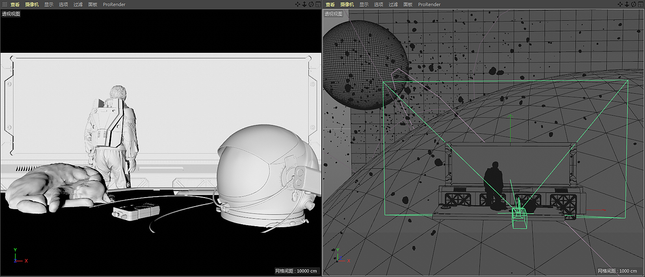Click left viewport zoom camera icon
The height and width of the screenshot is (277, 645).
tap(304, 4)
